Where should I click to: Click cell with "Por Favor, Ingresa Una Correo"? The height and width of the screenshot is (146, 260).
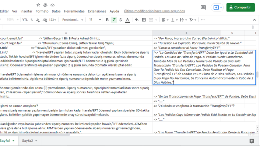click(186, 38)
